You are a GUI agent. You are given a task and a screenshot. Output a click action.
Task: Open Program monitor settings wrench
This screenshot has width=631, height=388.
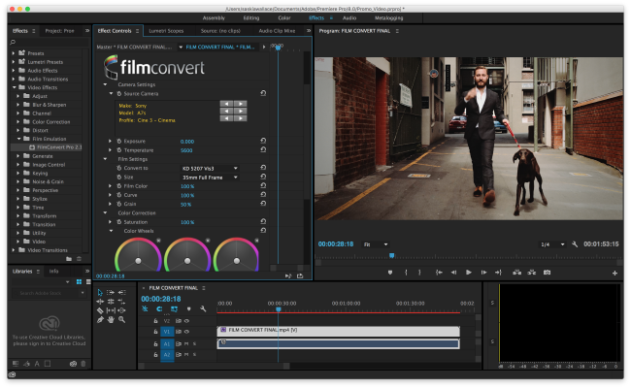point(575,244)
